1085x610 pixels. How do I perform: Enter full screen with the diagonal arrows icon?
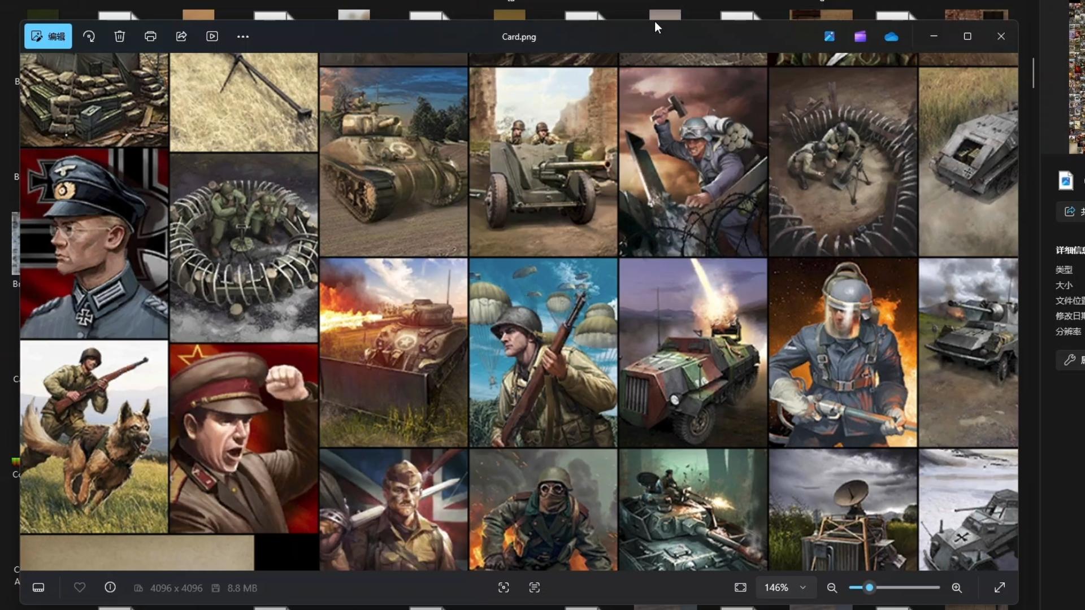[x=1000, y=587]
